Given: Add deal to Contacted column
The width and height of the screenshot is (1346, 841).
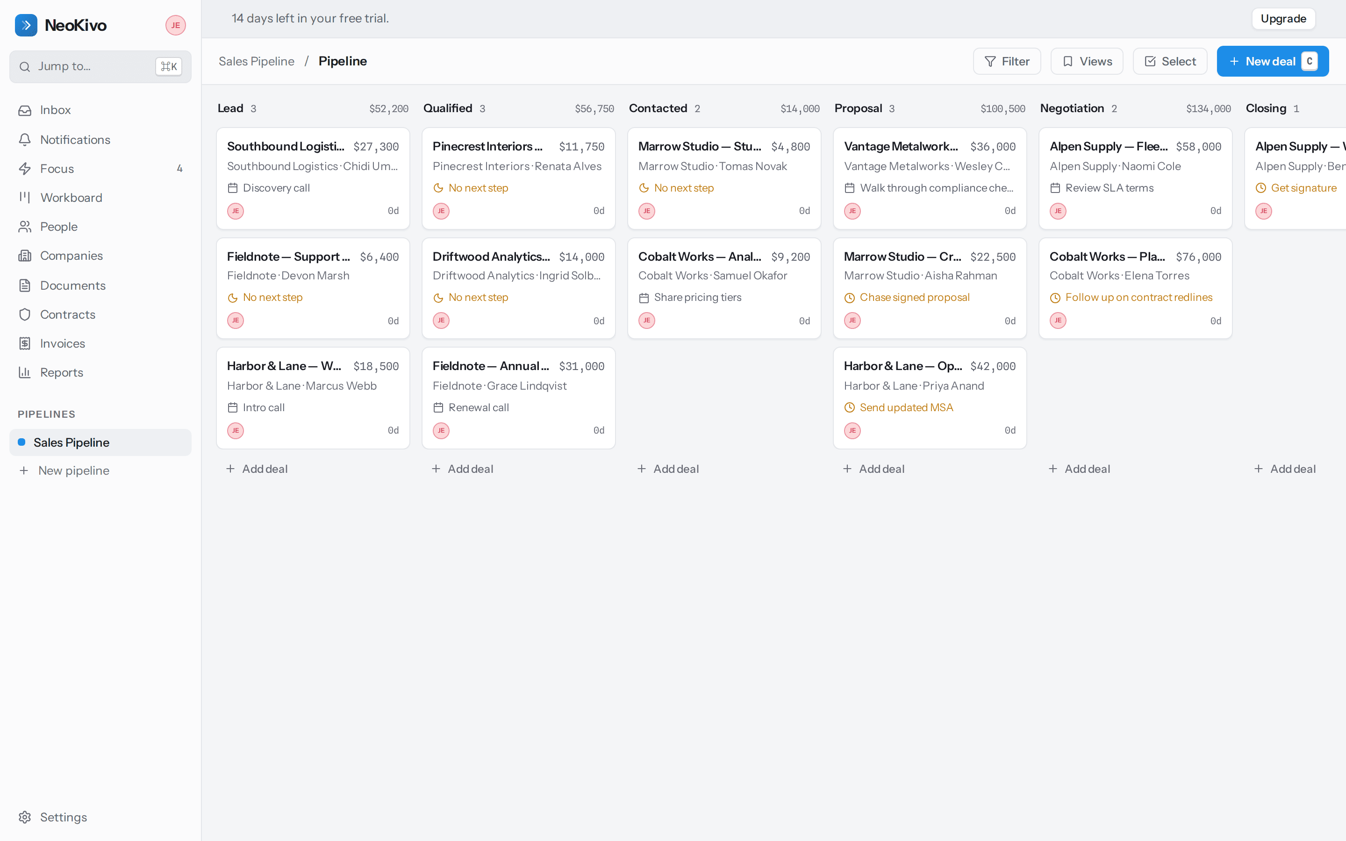Looking at the screenshot, I should pos(668,469).
